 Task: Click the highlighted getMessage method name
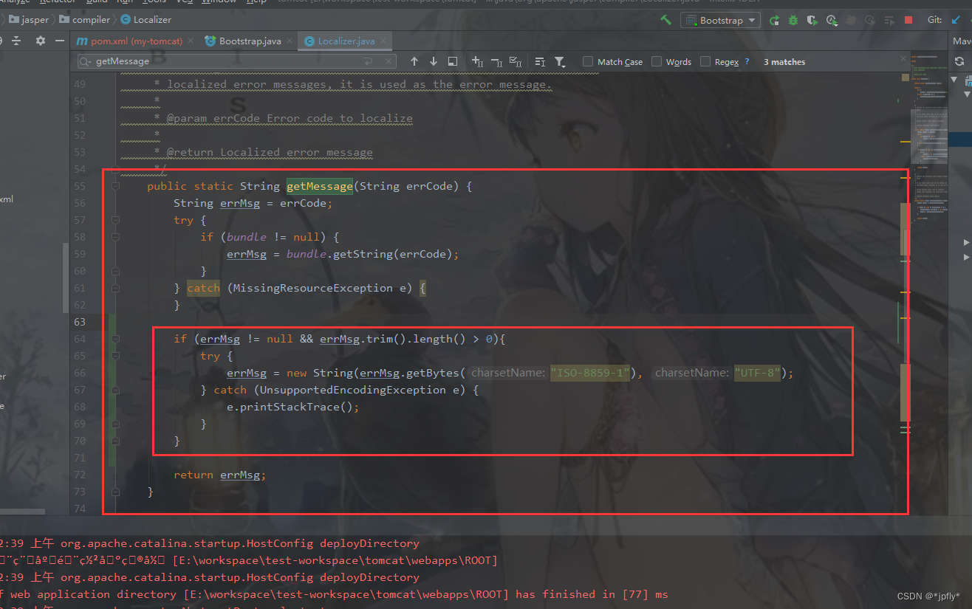point(319,187)
